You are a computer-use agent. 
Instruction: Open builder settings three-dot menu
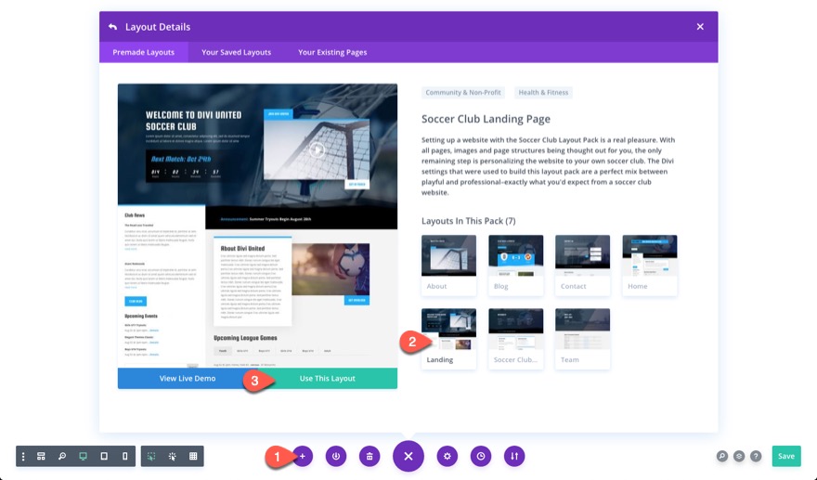tap(23, 456)
